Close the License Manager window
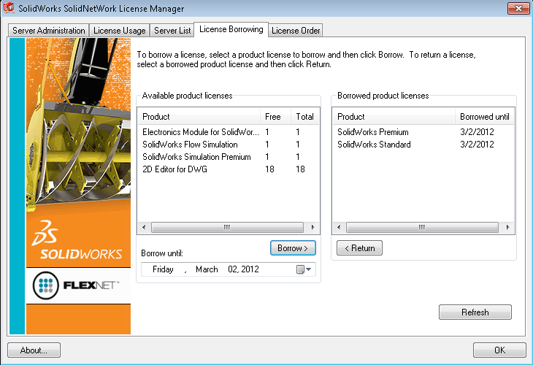 [x=518, y=8]
